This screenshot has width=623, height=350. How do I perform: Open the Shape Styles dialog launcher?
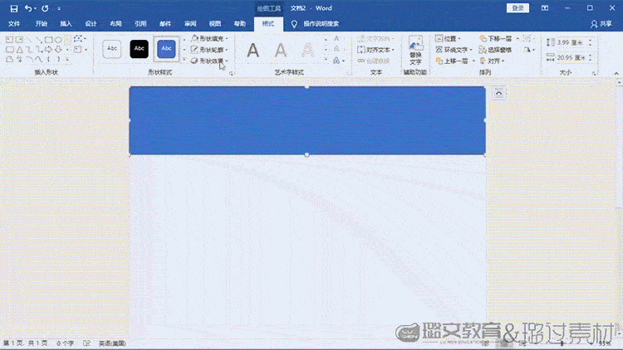tap(231, 73)
